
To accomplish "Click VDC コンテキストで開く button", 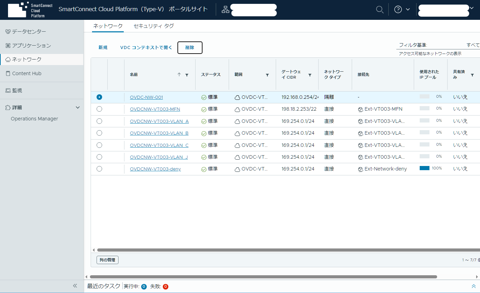I will click(146, 48).
